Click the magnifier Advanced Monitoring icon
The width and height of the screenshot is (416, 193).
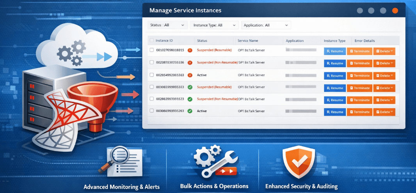tap(120, 161)
